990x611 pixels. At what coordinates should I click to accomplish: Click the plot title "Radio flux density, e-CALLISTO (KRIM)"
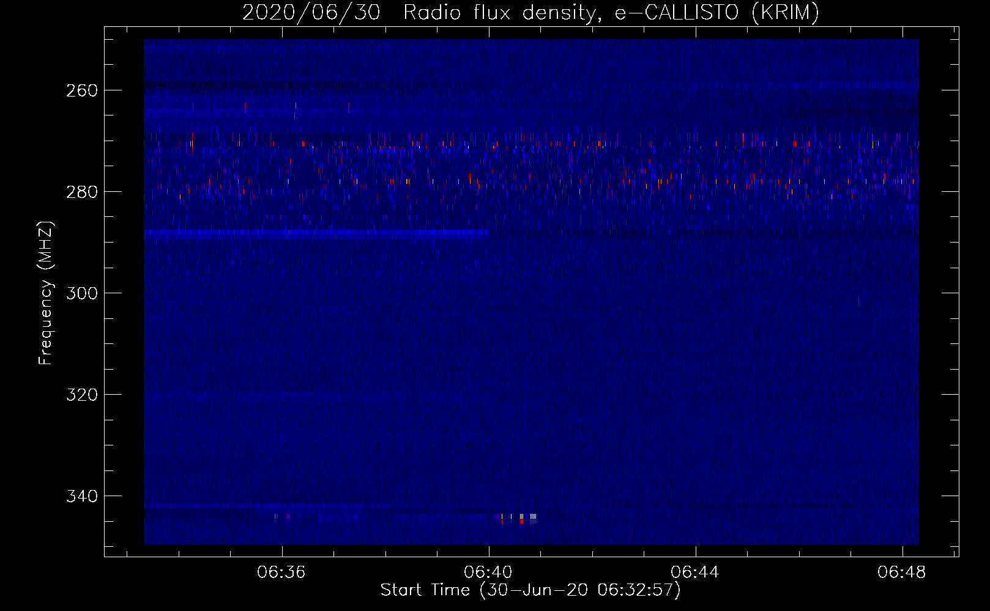pos(611,13)
